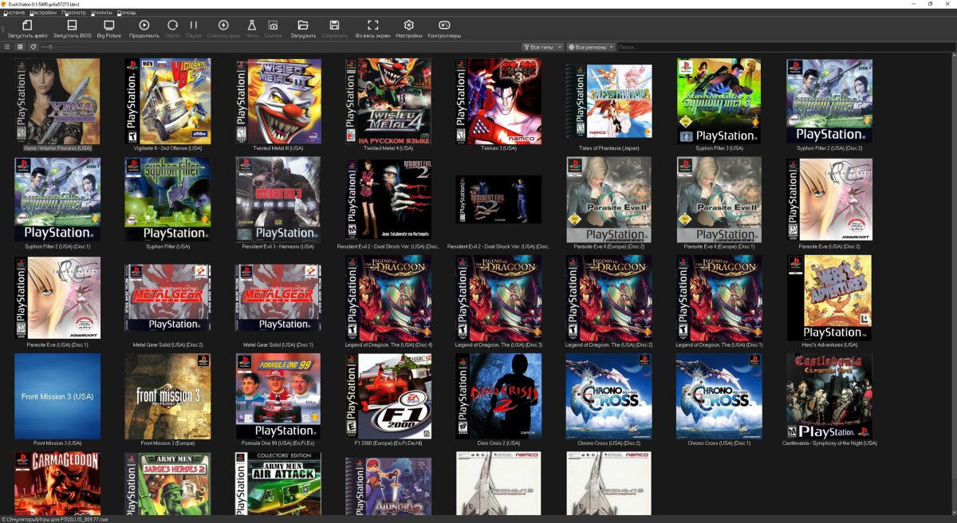The image size is (957, 523).
Task: Select Twisted Metal 4 (USA) cover
Action: pos(388,101)
